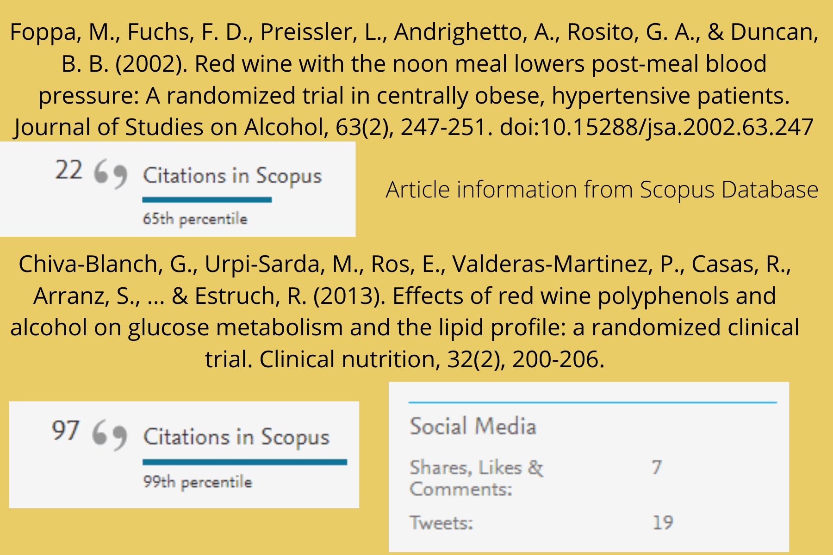Click the blue line above Social Media
The image size is (833, 555).
592,403
